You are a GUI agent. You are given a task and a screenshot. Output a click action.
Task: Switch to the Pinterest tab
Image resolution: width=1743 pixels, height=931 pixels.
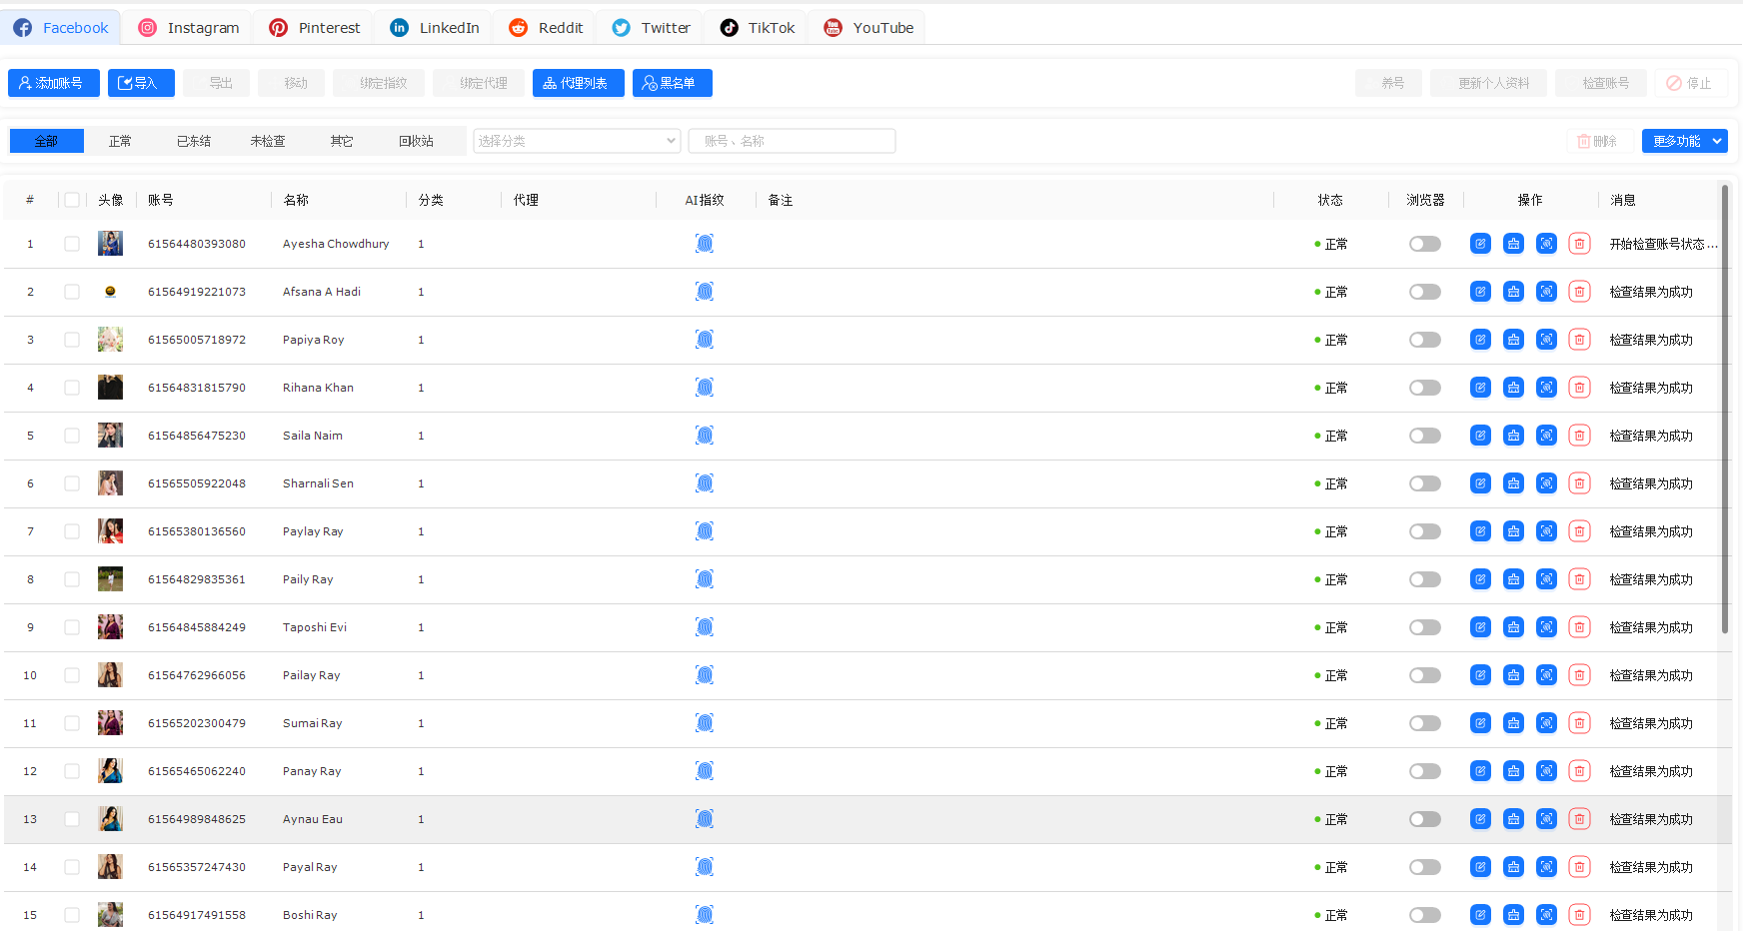pos(314,28)
